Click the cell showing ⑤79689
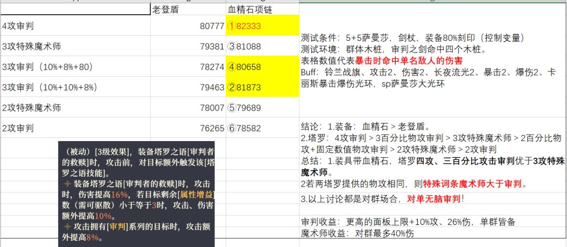Viewport: 567px width, 247px height. [262, 108]
